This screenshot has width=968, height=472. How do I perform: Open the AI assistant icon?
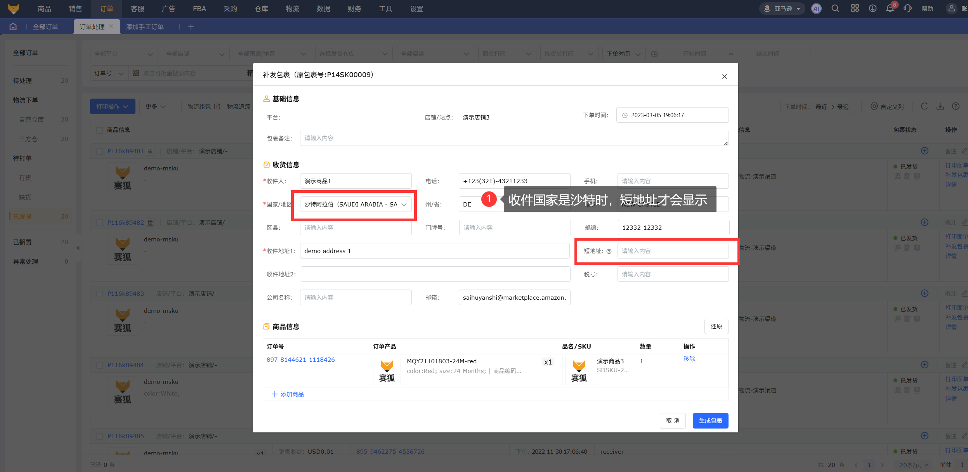pos(816,9)
